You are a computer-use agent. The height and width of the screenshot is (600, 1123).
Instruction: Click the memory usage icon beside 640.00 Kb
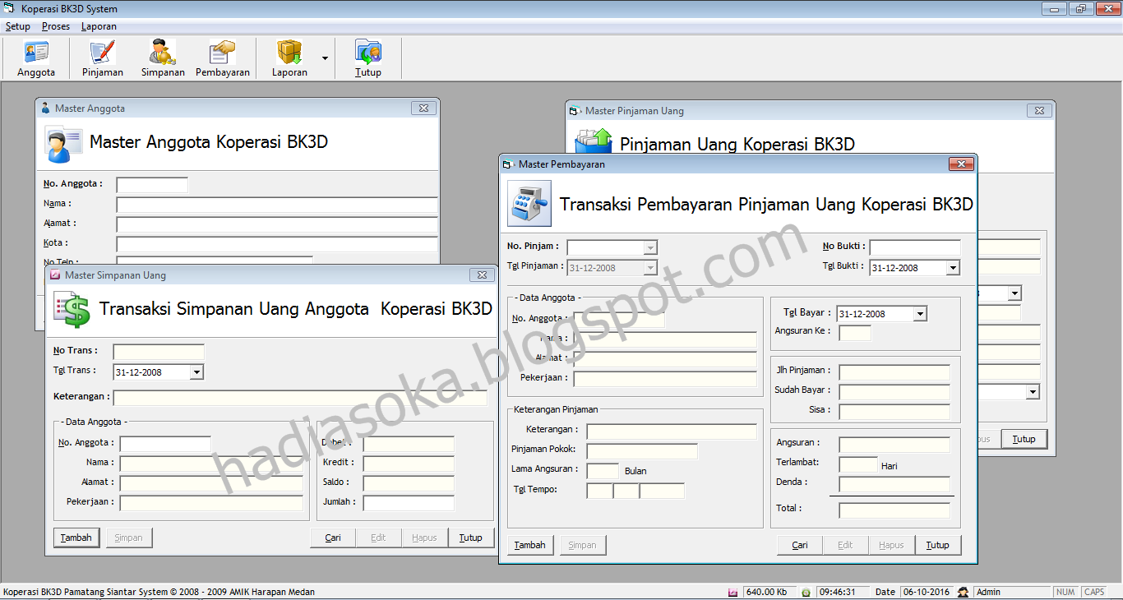coord(732,591)
